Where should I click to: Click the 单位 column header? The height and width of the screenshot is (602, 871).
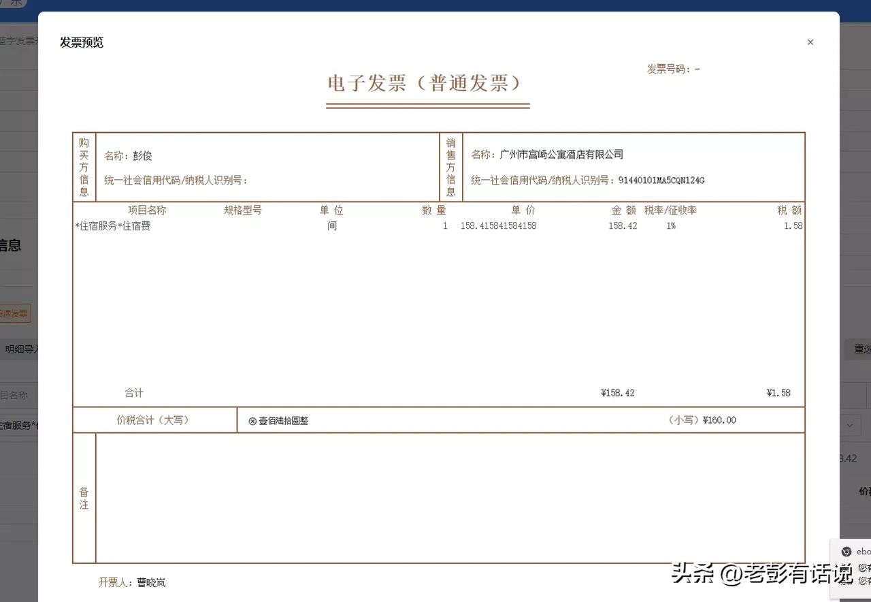pos(332,210)
